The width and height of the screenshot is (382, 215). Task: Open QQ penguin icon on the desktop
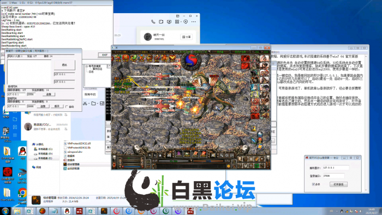click(x=22, y=152)
